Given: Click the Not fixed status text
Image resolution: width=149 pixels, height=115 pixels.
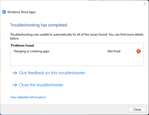Looking at the screenshot, I should [x=114, y=51].
